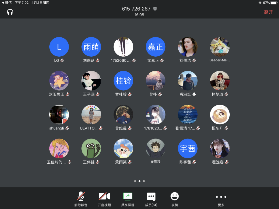279x209 pixels.
Task: Tap muted mic icon beside 罗桂铃
Action: [x=130, y=94]
